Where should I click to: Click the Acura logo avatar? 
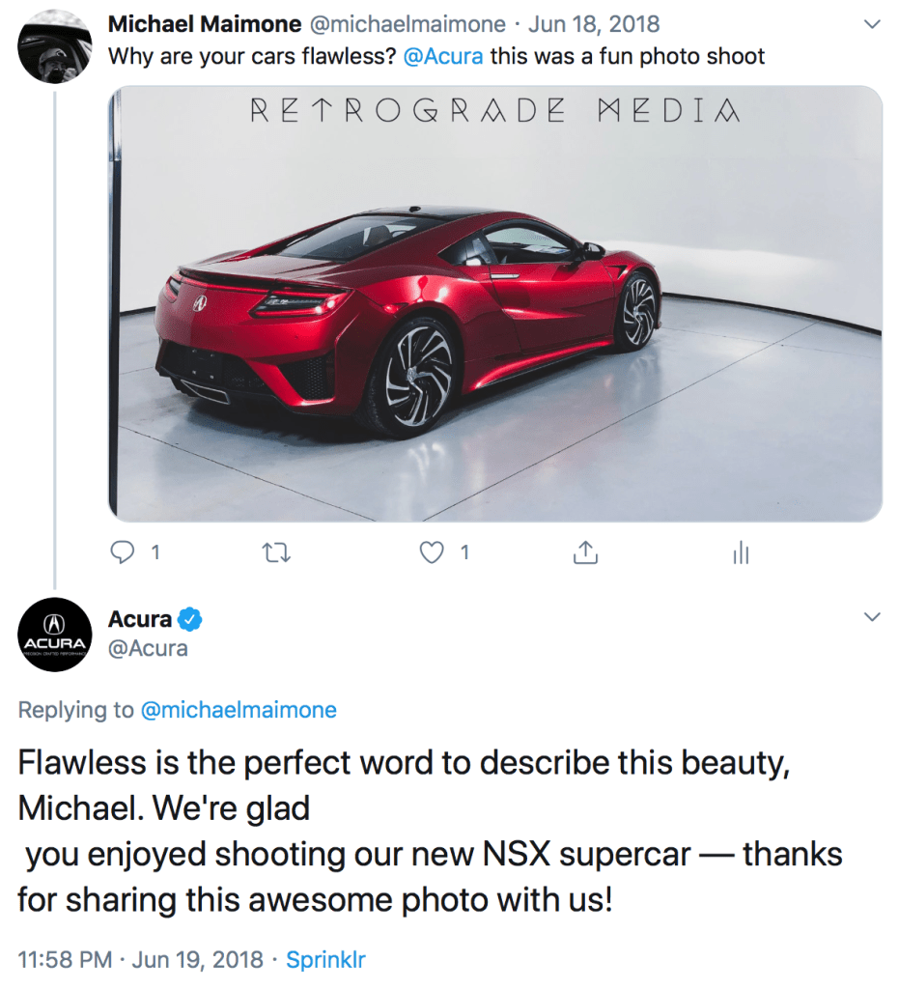click(55, 635)
